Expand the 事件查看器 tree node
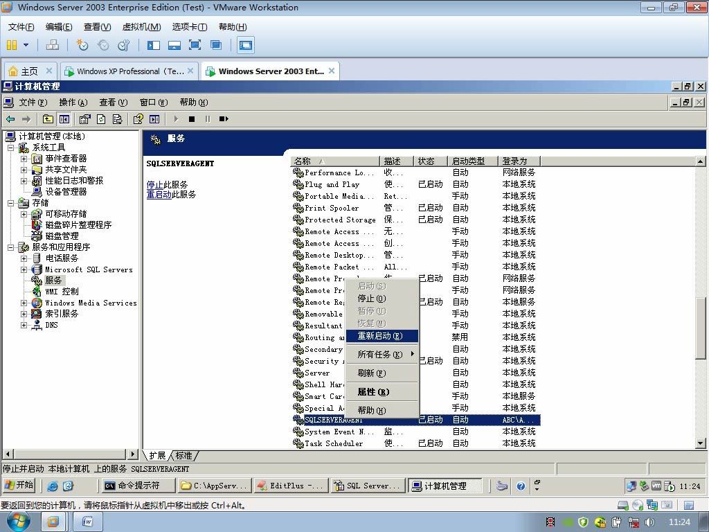The height and width of the screenshot is (532, 709). [24, 159]
